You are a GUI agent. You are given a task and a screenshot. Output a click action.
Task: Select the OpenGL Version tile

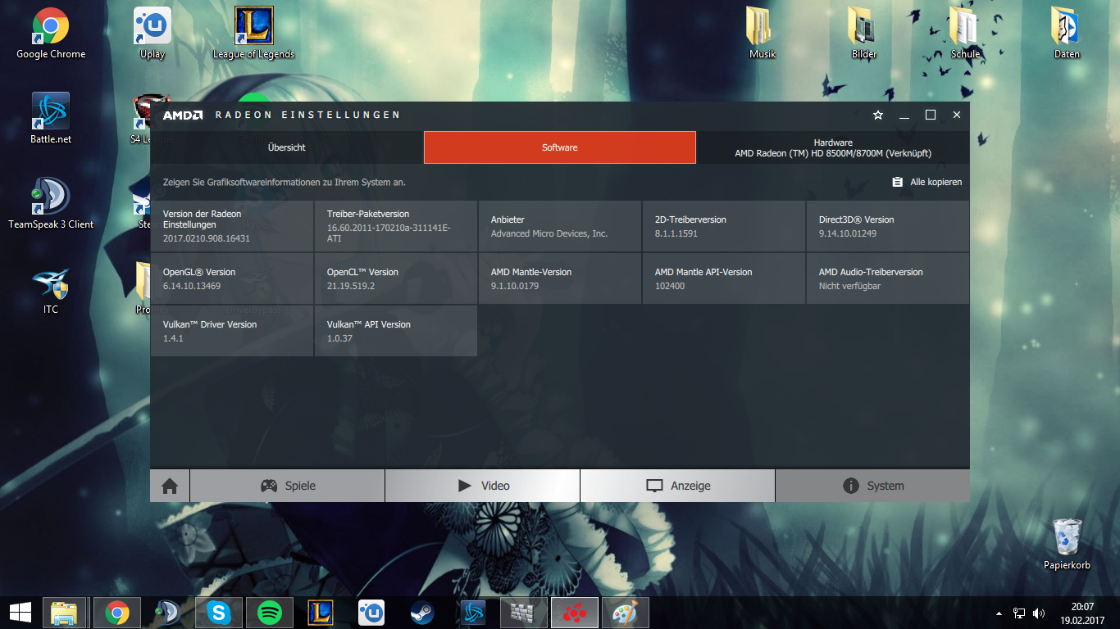232,278
